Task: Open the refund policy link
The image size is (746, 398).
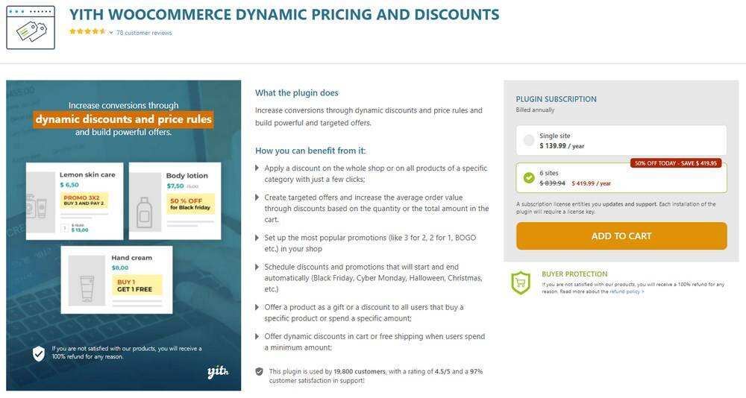Action: [x=627, y=291]
